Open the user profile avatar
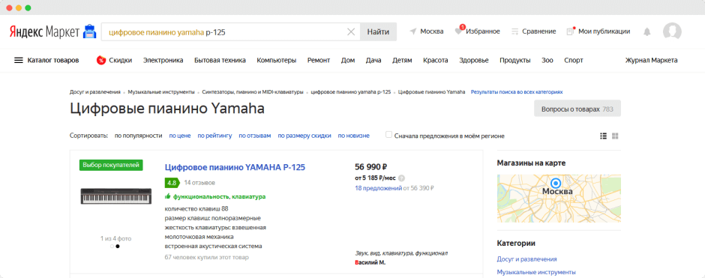 click(672, 31)
